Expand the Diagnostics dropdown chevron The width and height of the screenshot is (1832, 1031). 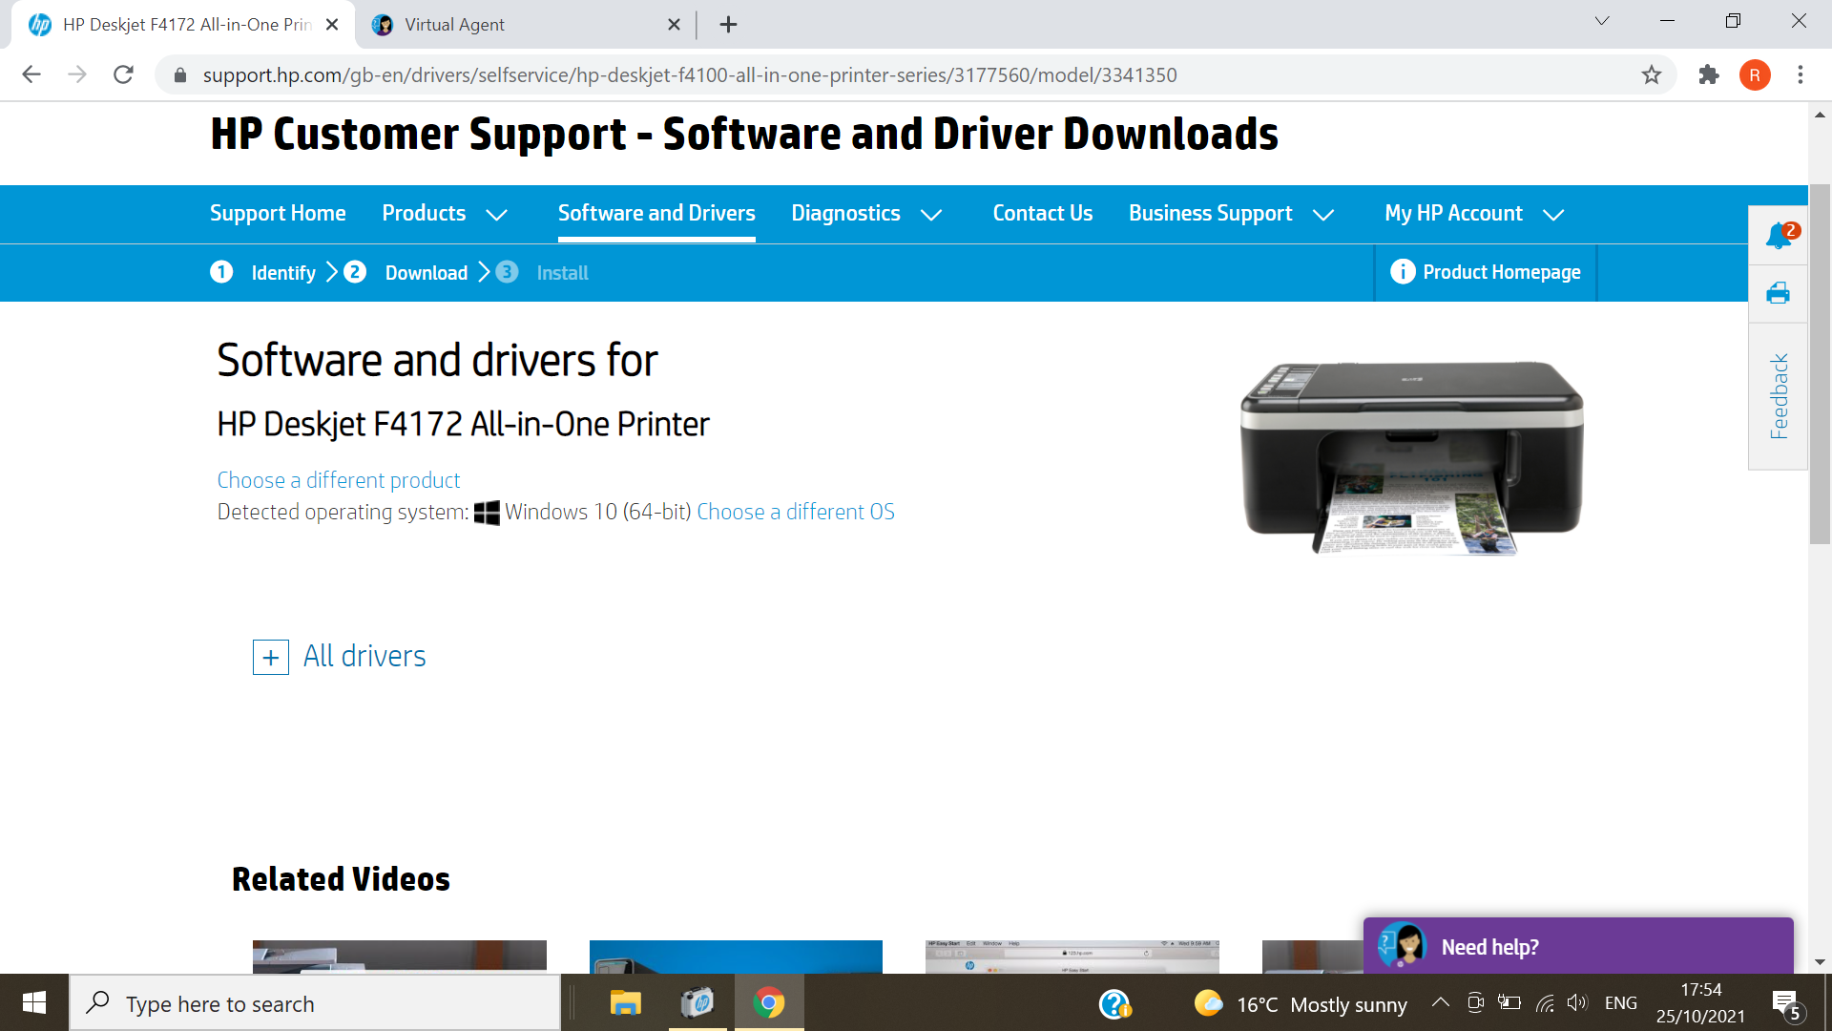click(x=931, y=215)
